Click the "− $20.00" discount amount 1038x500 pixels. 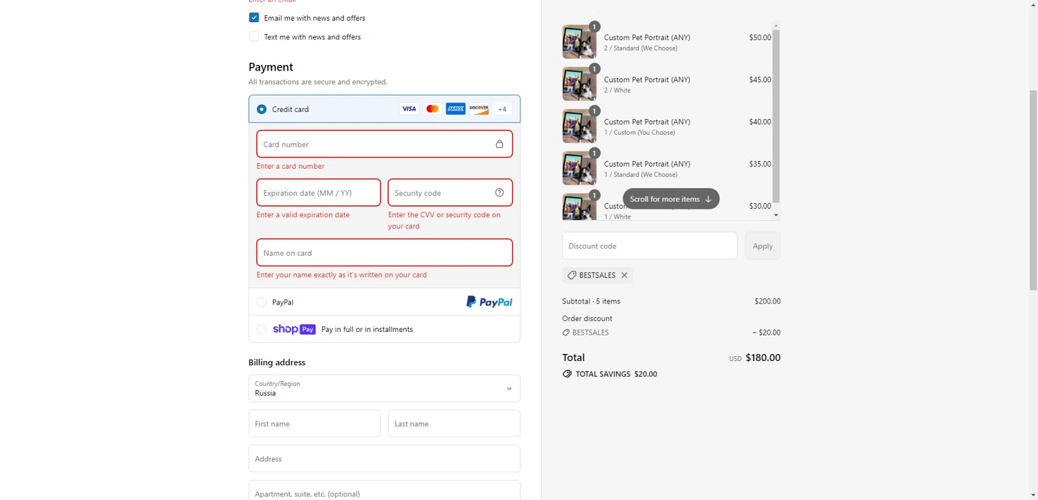[x=766, y=333]
